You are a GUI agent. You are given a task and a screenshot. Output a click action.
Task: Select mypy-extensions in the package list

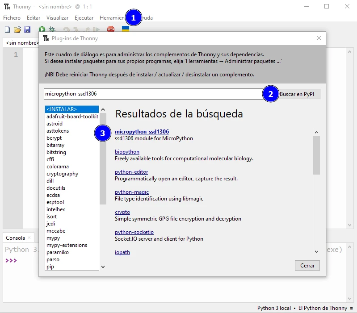(72, 245)
